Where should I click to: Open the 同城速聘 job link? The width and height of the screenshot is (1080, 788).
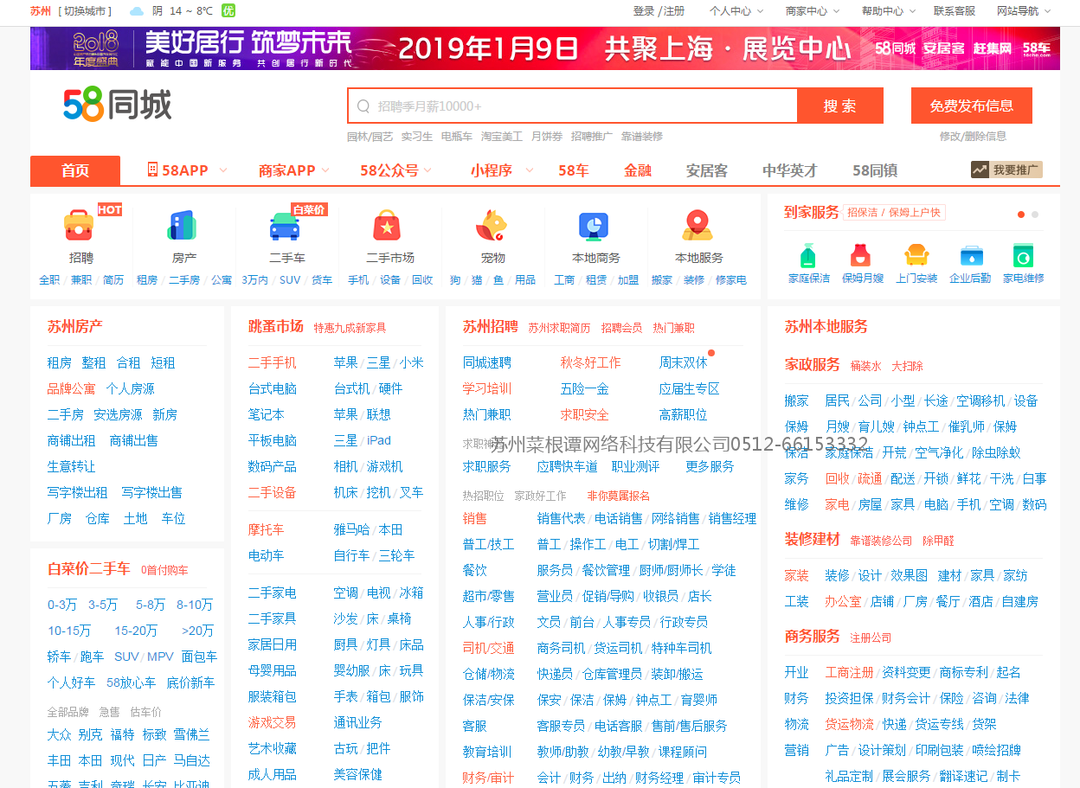[487, 362]
